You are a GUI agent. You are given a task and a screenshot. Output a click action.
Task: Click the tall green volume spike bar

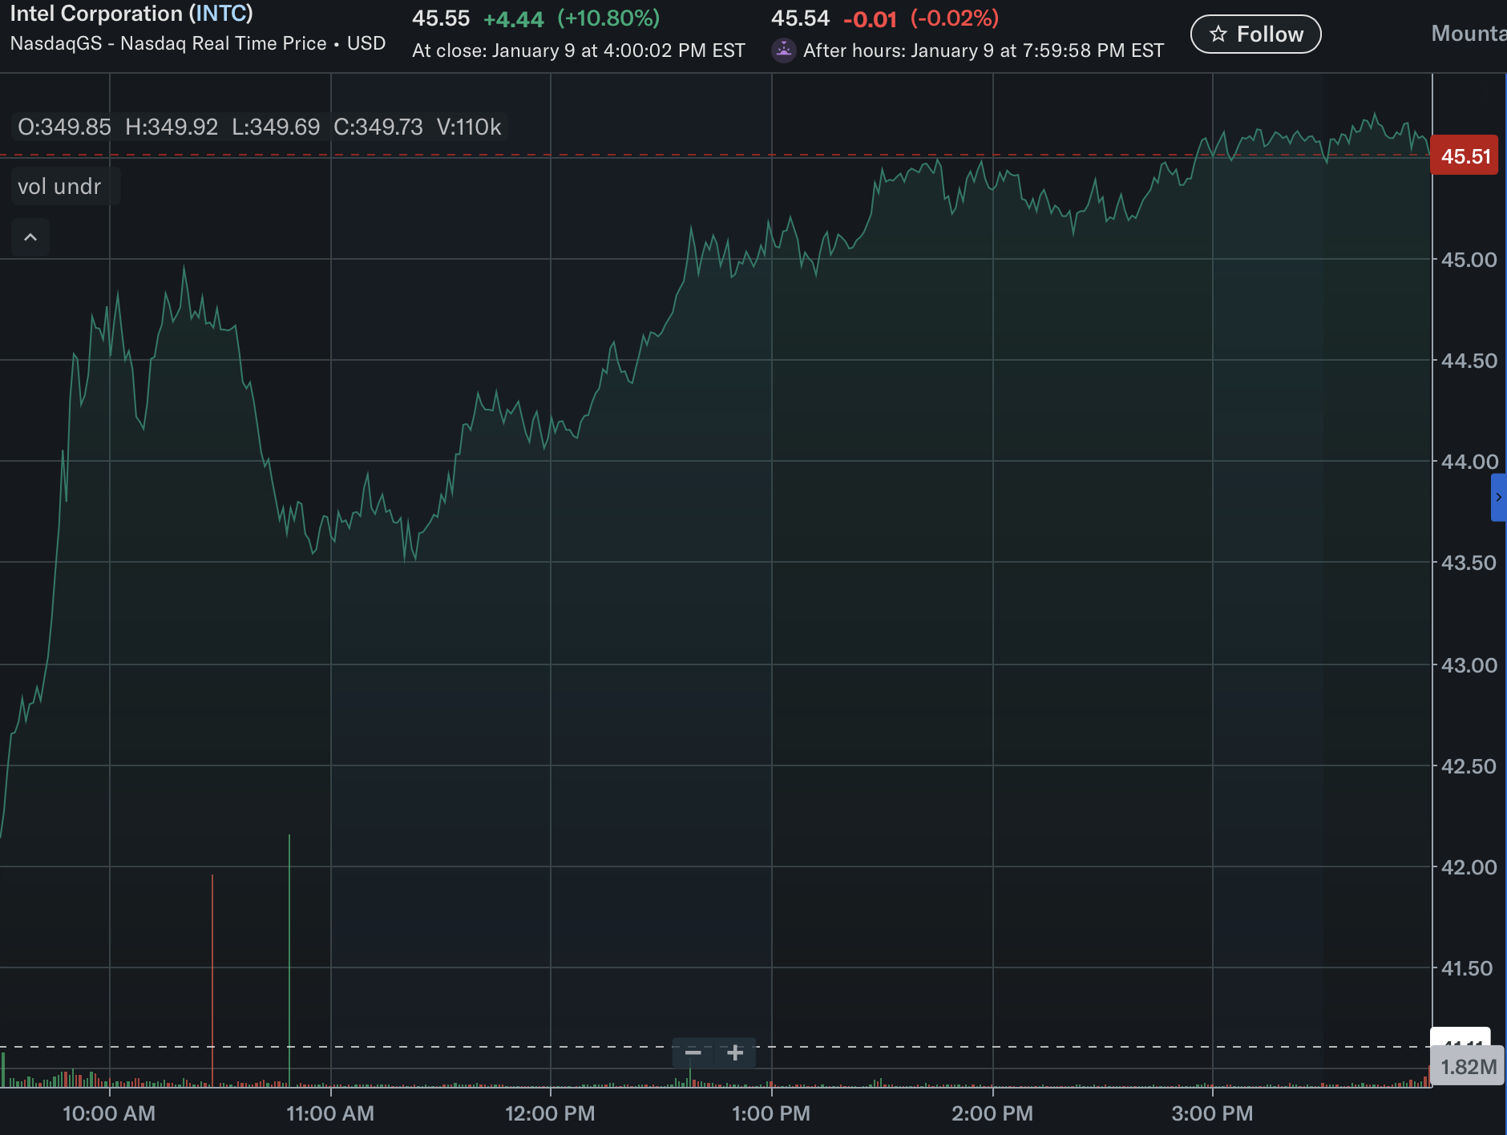(289, 960)
